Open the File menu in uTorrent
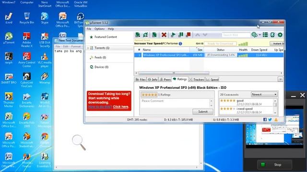 [89, 29]
